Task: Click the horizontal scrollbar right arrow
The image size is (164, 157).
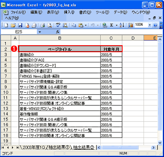Action: click(153, 148)
